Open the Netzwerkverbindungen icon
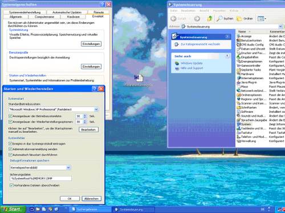Image resolution: width=285 pixels, height=213 pixels. pyautogui.click(x=239, y=91)
